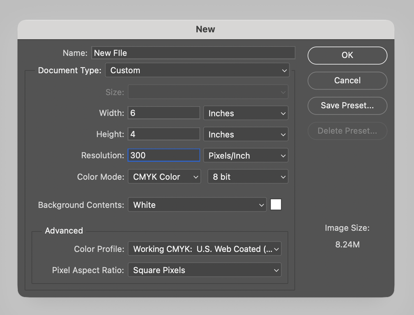Image resolution: width=414 pixels, height=315 pixels.
Task: Dismiss the dialog with Cancel
Action: pos(347,80)
